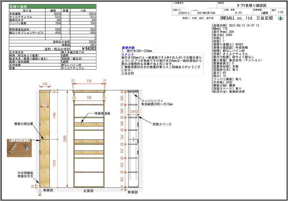Click the 購入手続き完了日 value
The height and width of the screenshot is (201, 288).
coord(73,52)
